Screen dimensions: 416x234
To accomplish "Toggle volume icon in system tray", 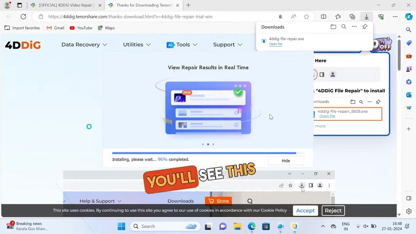I will point(366,226).
